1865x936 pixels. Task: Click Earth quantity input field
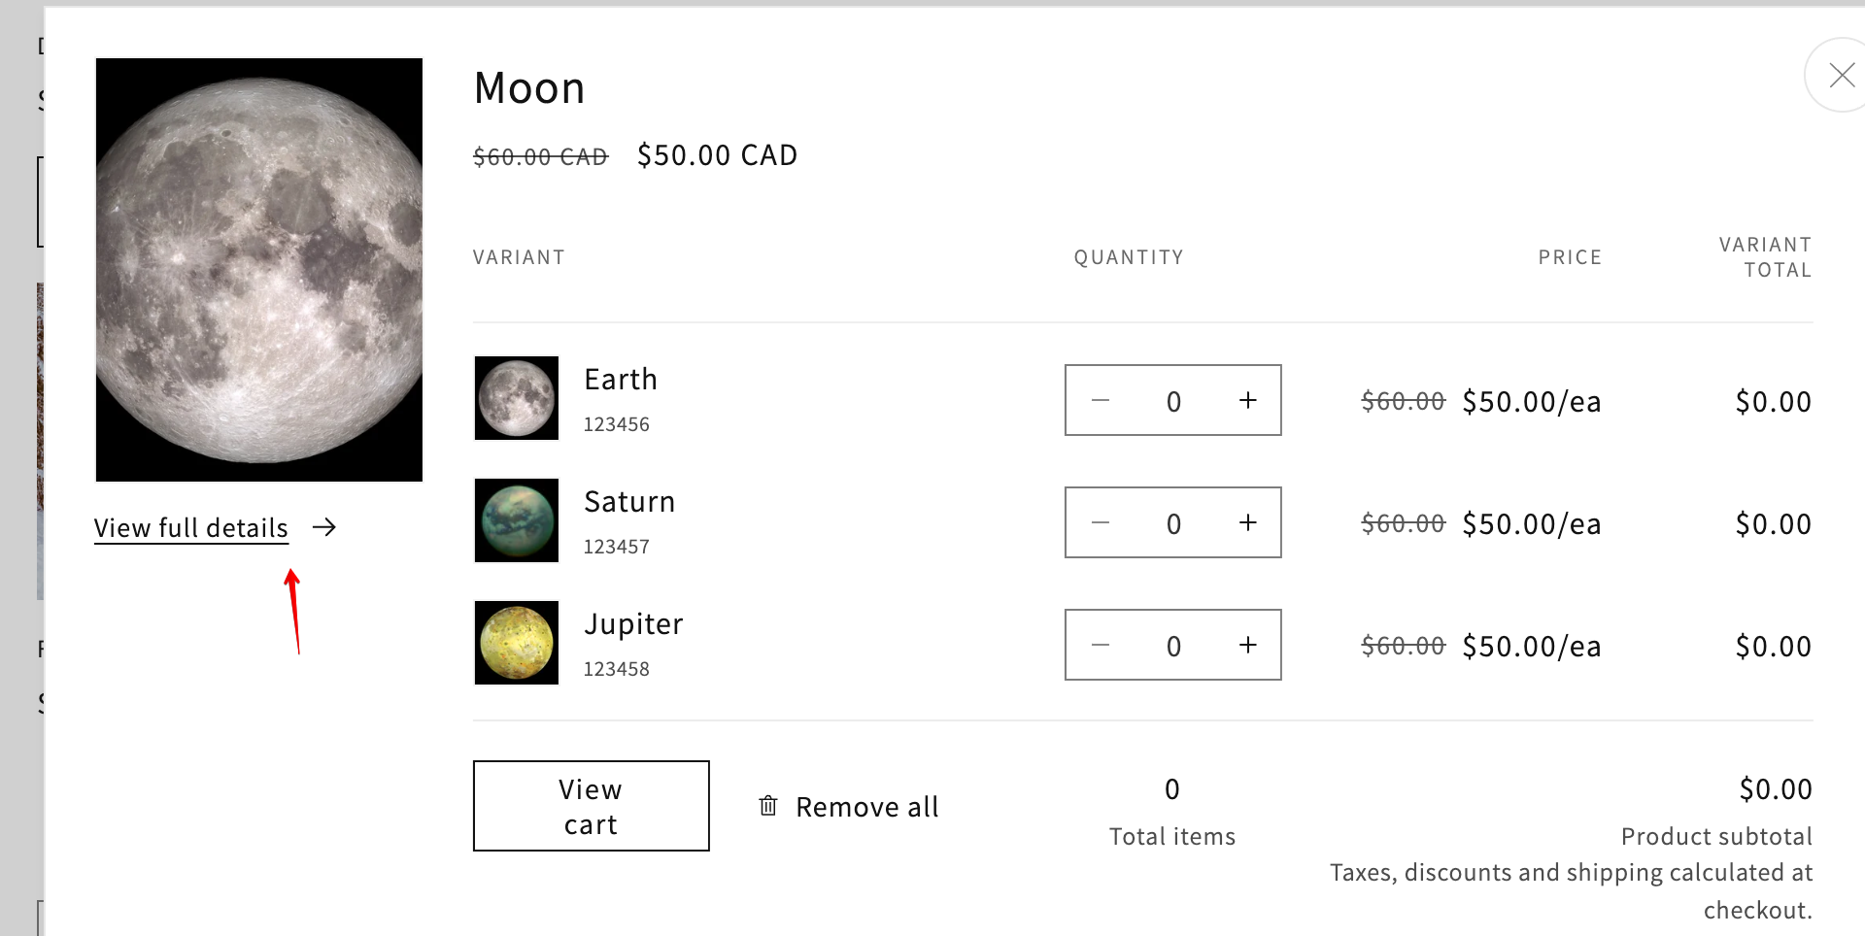[1173, 401]
